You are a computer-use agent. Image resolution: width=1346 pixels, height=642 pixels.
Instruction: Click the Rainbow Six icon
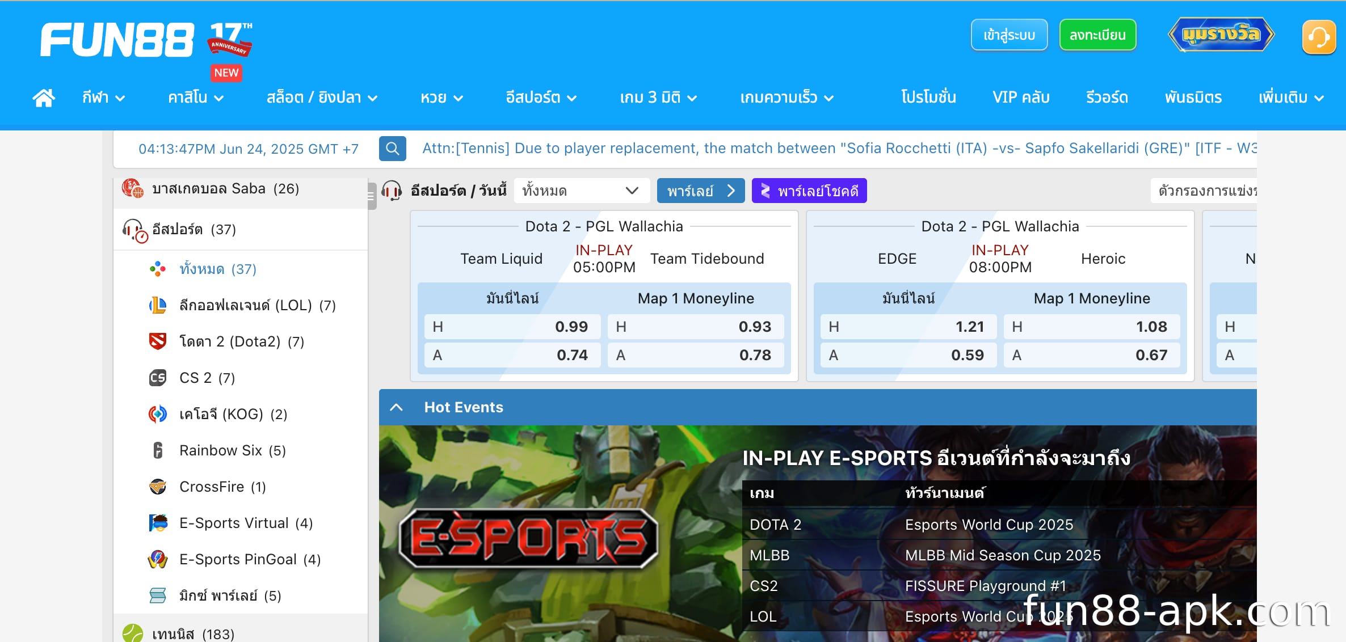coord(158,450)
